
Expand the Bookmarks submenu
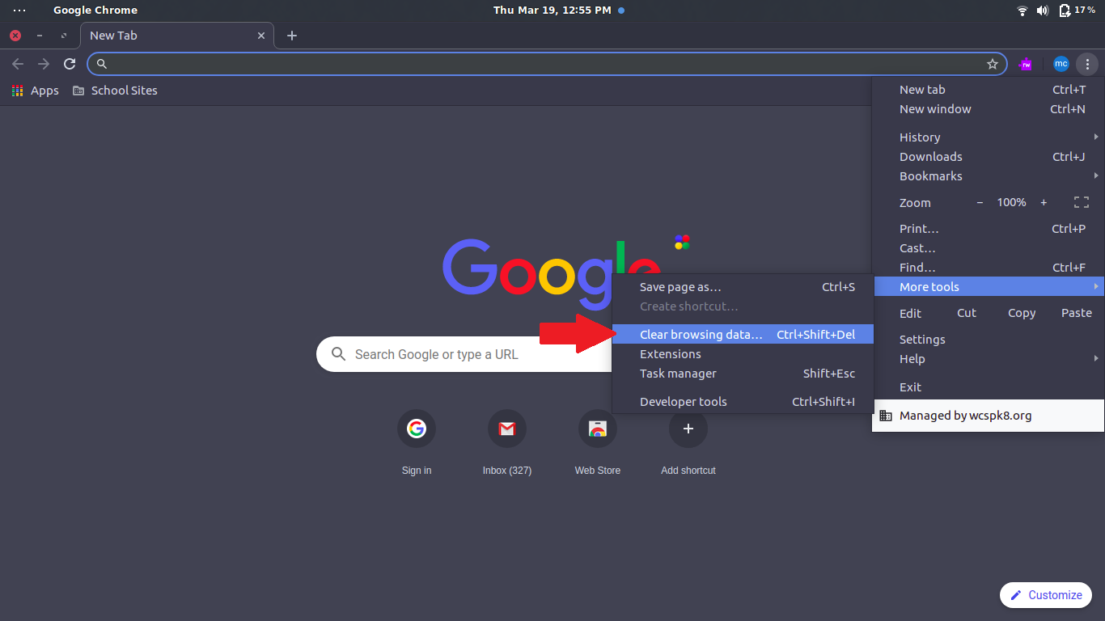tap(988, 176)
